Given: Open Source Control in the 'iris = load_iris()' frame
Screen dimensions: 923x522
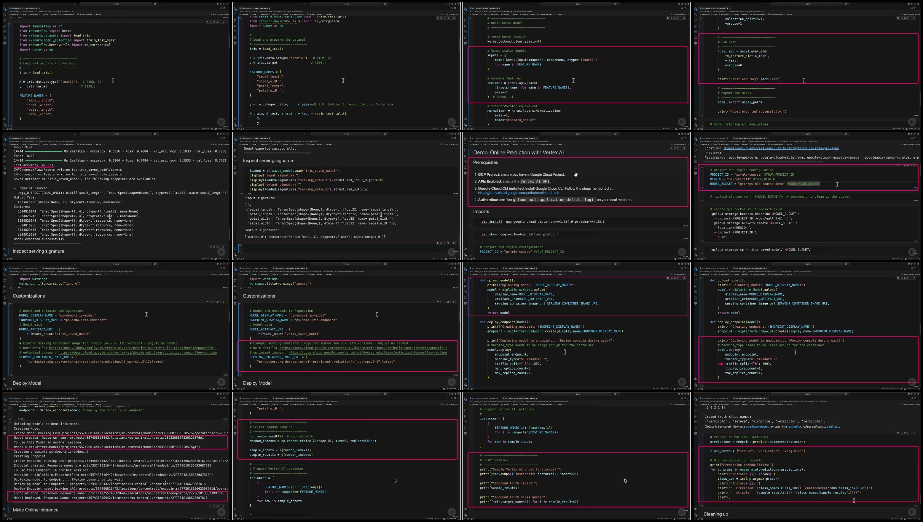Looking at the screenshot, I should pos(235,20).
